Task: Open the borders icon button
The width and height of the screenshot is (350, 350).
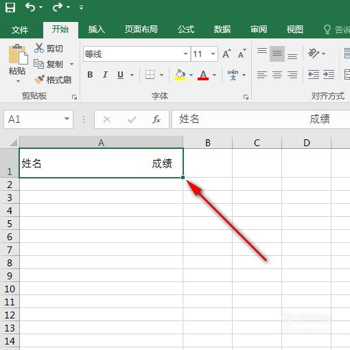Action: point(150,75)
